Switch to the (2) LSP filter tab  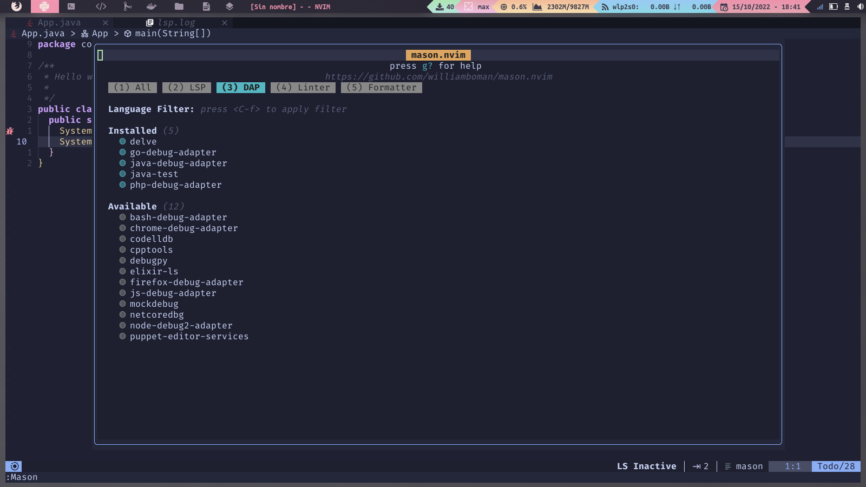(x=186, y=87)
